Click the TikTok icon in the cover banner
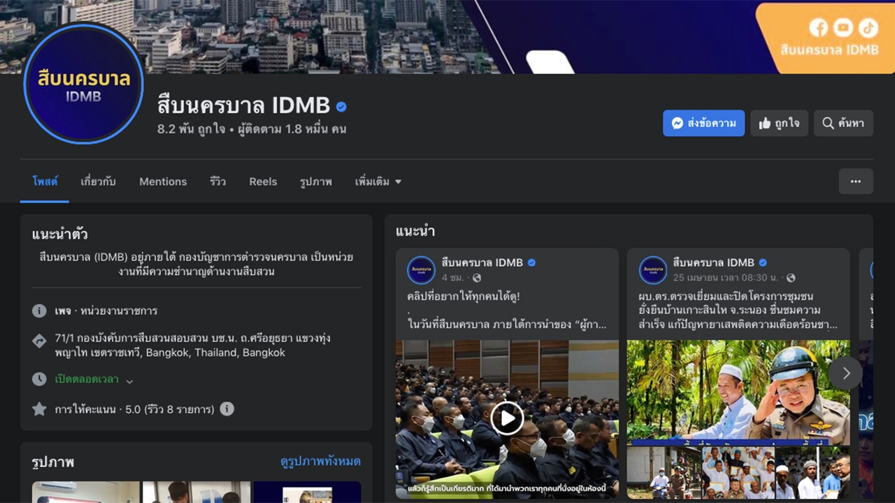This screenshot has width=895, height=503. (x=868, y=28)
